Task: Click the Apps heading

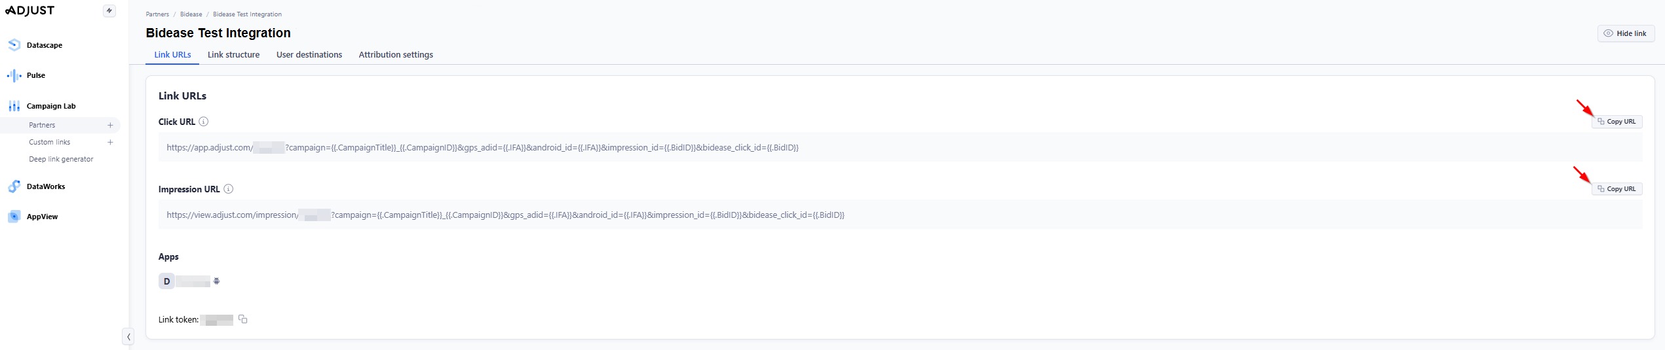Action: pos(168,256)
